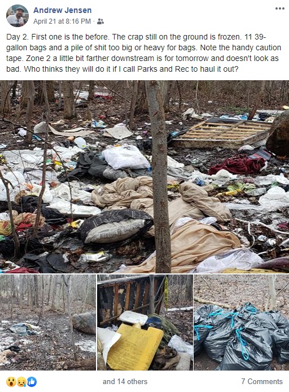289x392 pixels.
Task: Open Andrew Jensen's profile picture
Action: 17,16
